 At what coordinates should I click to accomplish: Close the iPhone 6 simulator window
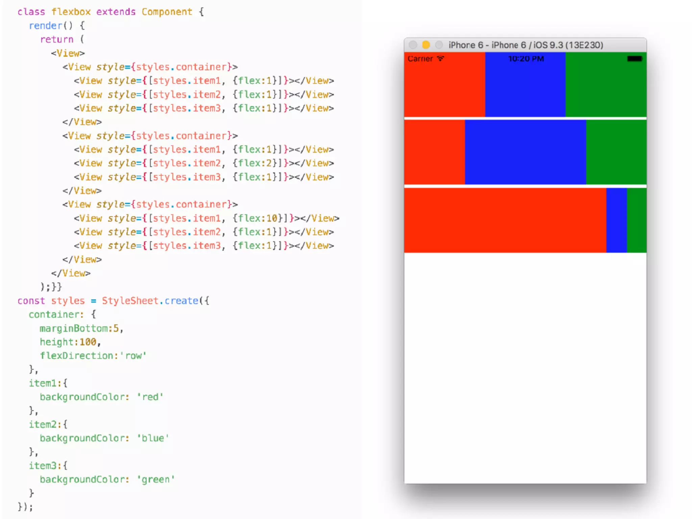[x=413, y=45]
